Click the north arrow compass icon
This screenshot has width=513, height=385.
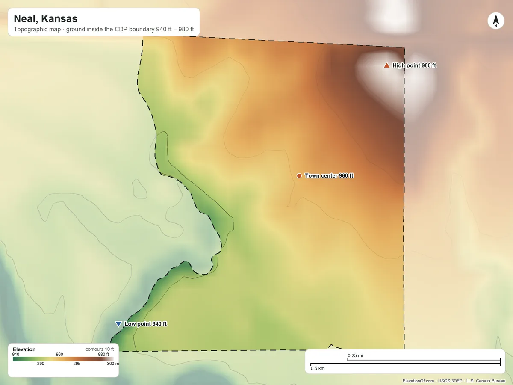[496, 21]
